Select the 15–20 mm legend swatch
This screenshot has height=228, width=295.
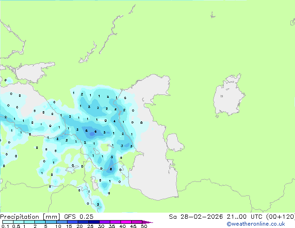pos(72,222)
